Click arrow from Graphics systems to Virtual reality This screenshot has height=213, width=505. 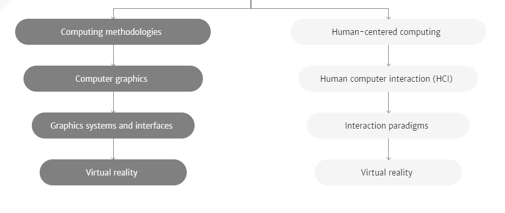(x=113, y=149)
